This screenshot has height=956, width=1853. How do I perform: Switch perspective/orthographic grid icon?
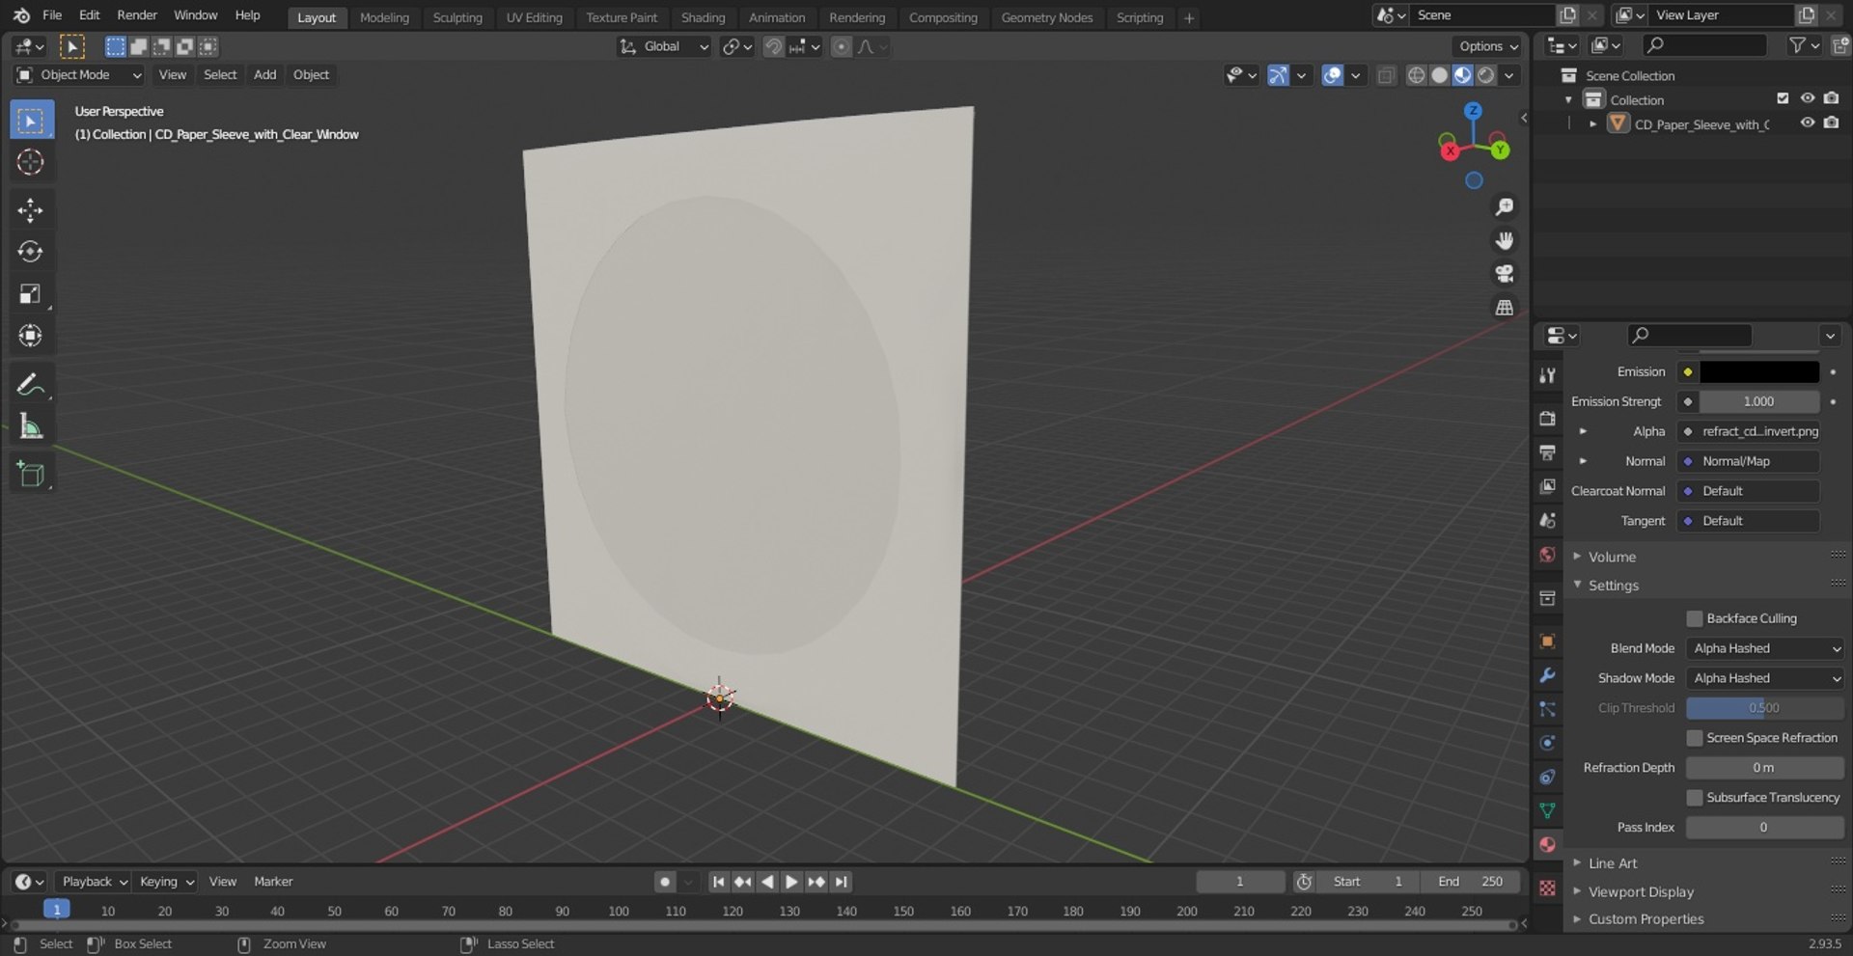pyautogui.click(x=1504, y=308)
